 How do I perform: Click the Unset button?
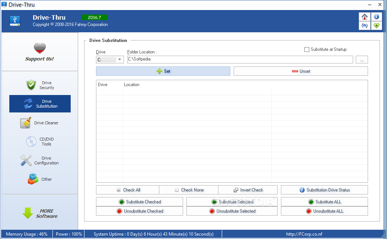pyautogui.click(x=301, y=71)
